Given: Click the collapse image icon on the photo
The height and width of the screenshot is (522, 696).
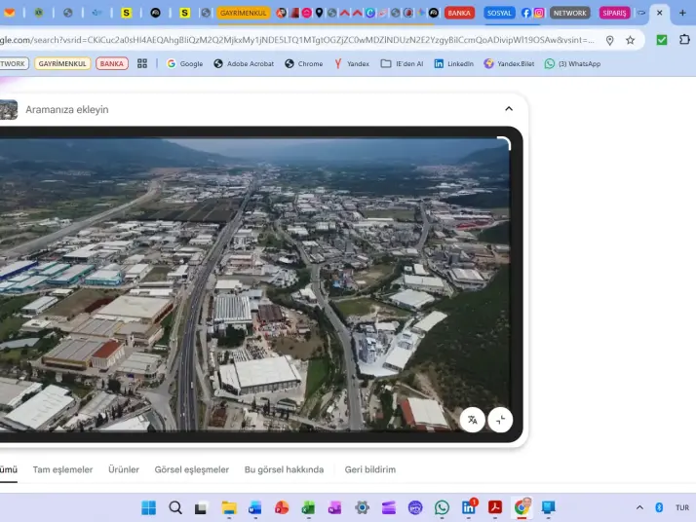Looking at the screenshot, I should click(500, 420).
